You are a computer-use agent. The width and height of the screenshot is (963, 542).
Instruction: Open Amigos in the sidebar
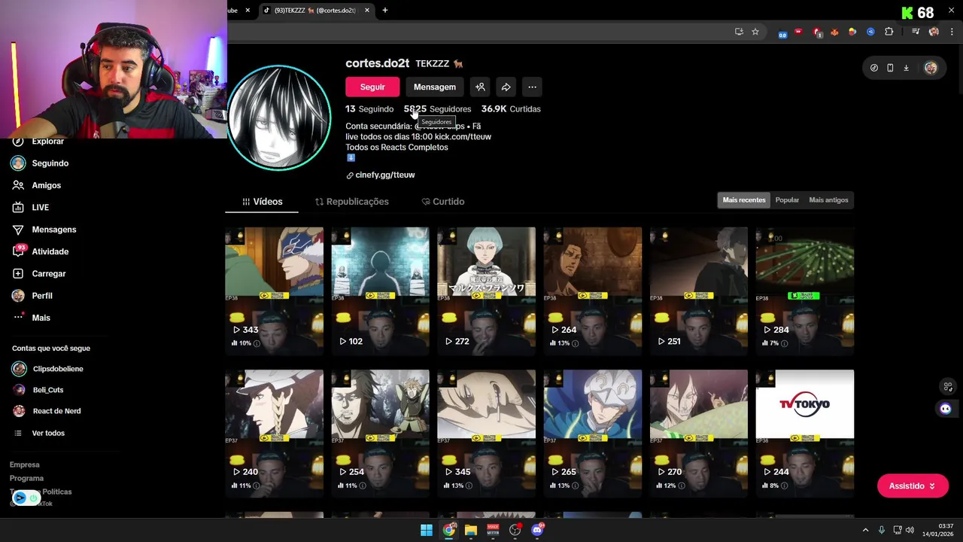tap(37, 185)
